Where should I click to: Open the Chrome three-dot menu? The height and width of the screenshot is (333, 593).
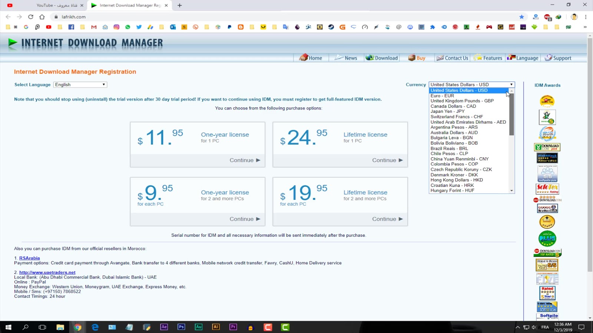click(x=586, y=17)
